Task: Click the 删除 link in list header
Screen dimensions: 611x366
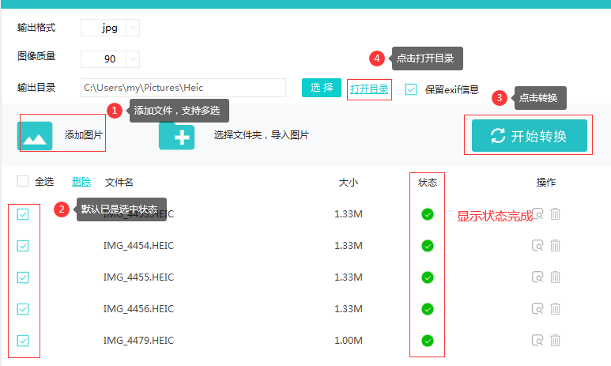Action: point(81,182)
